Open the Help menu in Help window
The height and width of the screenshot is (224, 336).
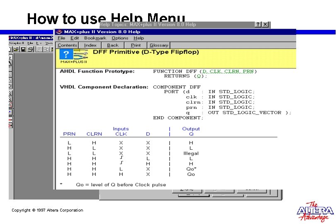point(139,38)
